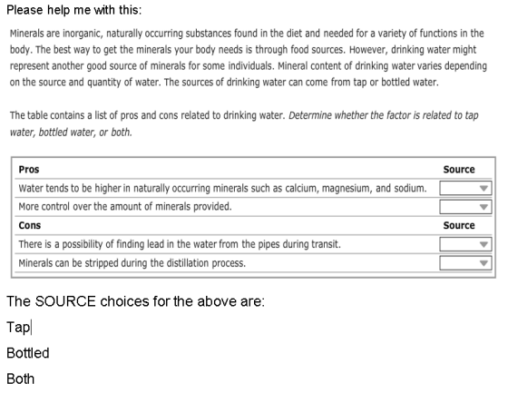Click the arrow icon on the Minerals stripped row dropdown
Viewport: 508px width, 393px height.
(x=484, y=263)
